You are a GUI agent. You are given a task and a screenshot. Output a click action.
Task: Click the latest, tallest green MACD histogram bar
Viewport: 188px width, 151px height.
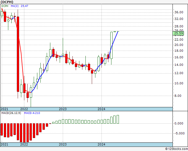pyautogui.click(x=118, y=119)
